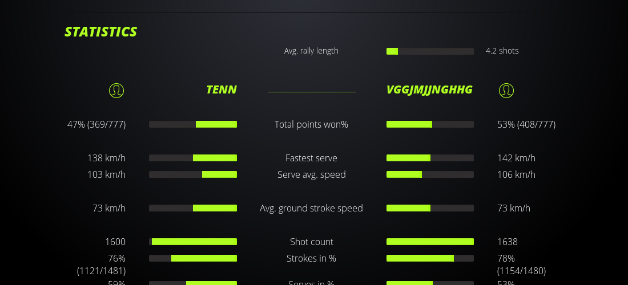Click TENN's Strokes in % bar

pos(193,258)
